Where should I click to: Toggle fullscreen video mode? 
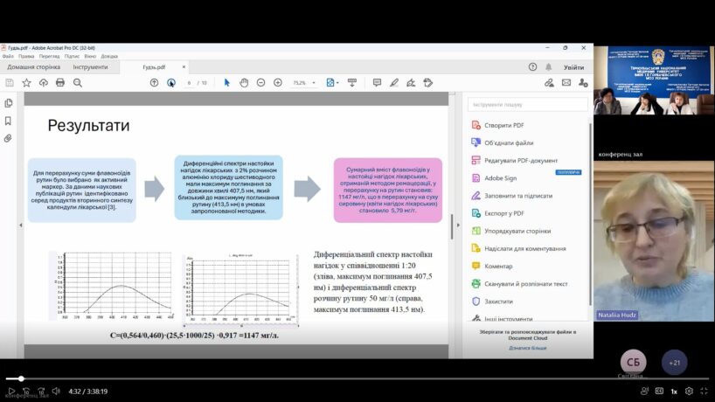[x=705, y=391]
